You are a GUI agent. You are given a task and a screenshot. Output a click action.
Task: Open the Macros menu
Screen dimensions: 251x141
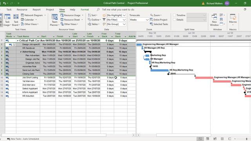click(233, 20)
